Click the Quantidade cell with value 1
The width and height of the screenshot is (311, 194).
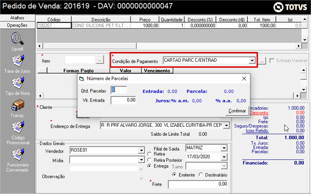click(x=171, y=26)
